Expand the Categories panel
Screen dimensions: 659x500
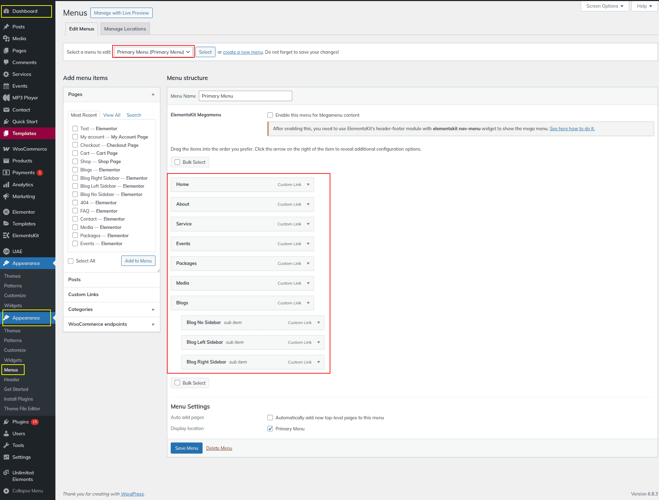point(153,310)
